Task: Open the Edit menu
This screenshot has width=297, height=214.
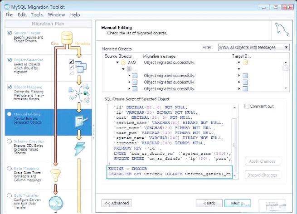Action: click(x=22, y=15)
